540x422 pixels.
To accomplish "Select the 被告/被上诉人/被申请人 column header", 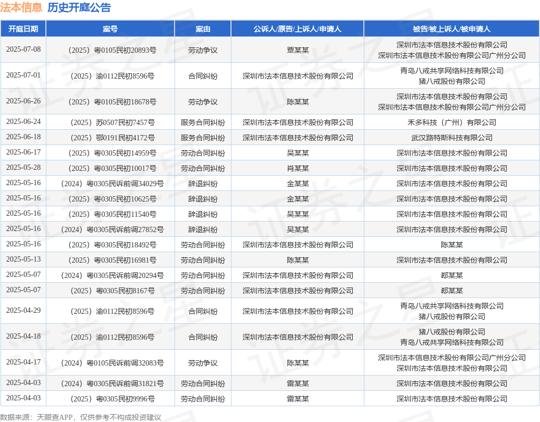I will point(451,29).
